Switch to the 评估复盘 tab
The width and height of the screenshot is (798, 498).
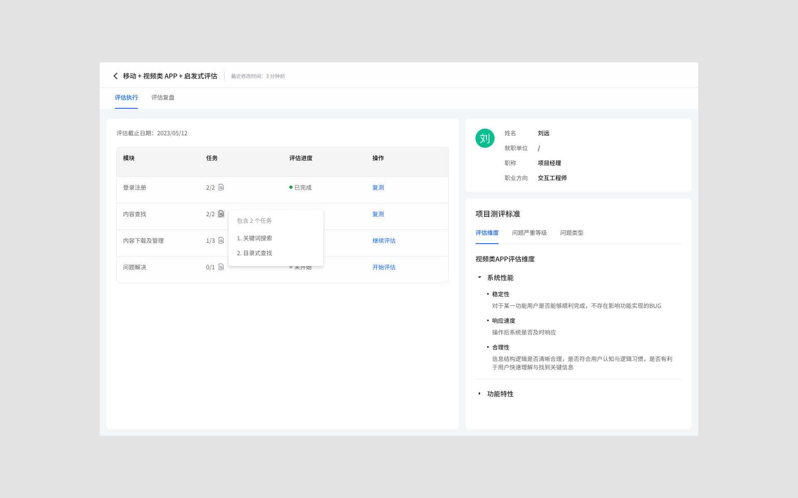pos(163,98)
